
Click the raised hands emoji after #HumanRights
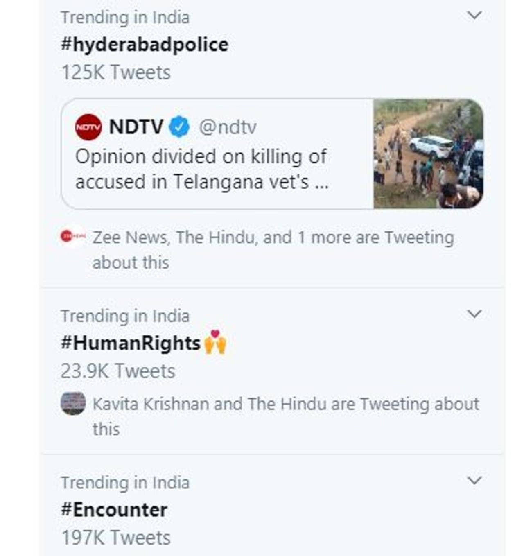point(215,342)
